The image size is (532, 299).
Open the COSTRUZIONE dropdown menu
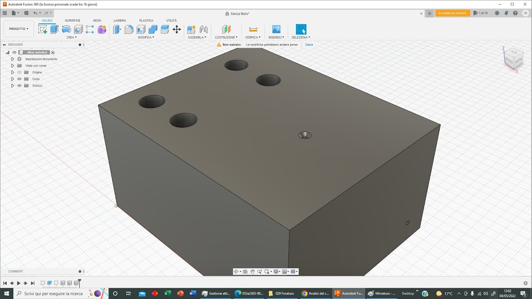click(x=227, y=37)
